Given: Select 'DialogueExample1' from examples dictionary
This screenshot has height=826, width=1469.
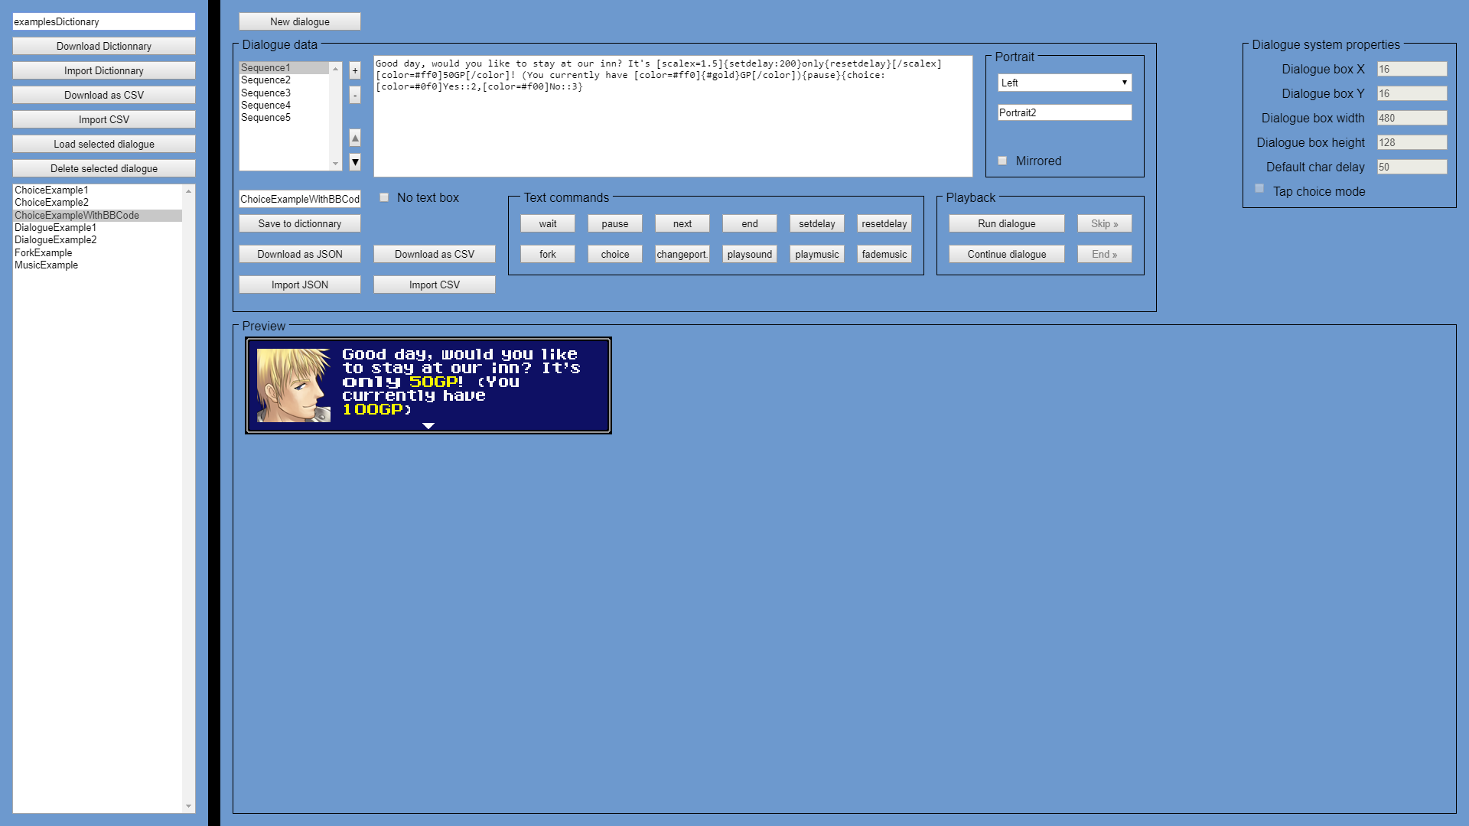Looking at the screenshot, I should point(57,227).
